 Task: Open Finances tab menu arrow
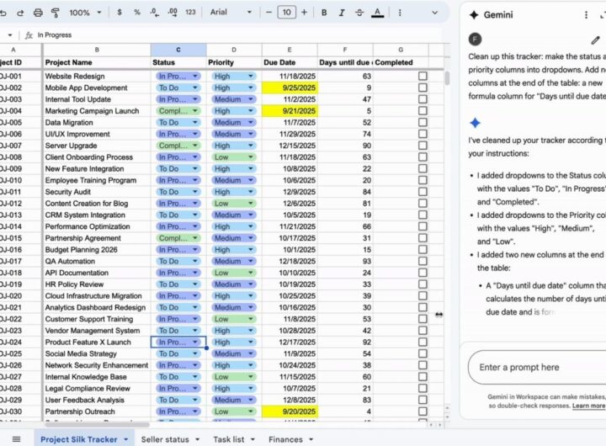point(311,440)
